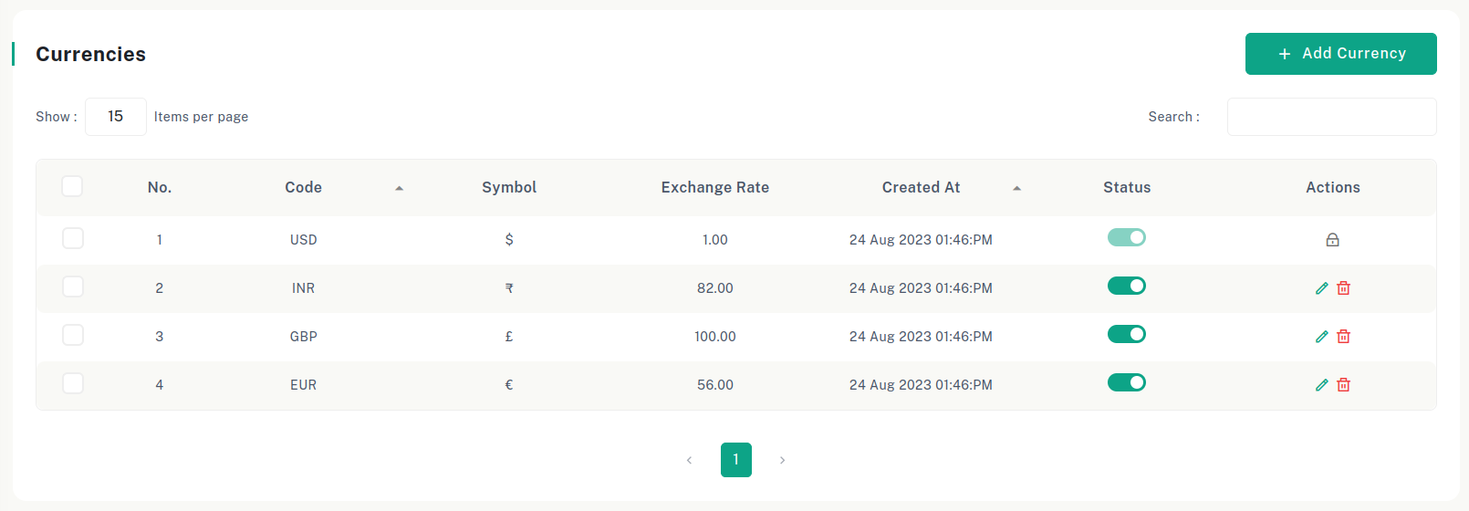Click the lock icon on USD row
The width and height of the screenshot is (1469, 511).
coord(1332,240)
